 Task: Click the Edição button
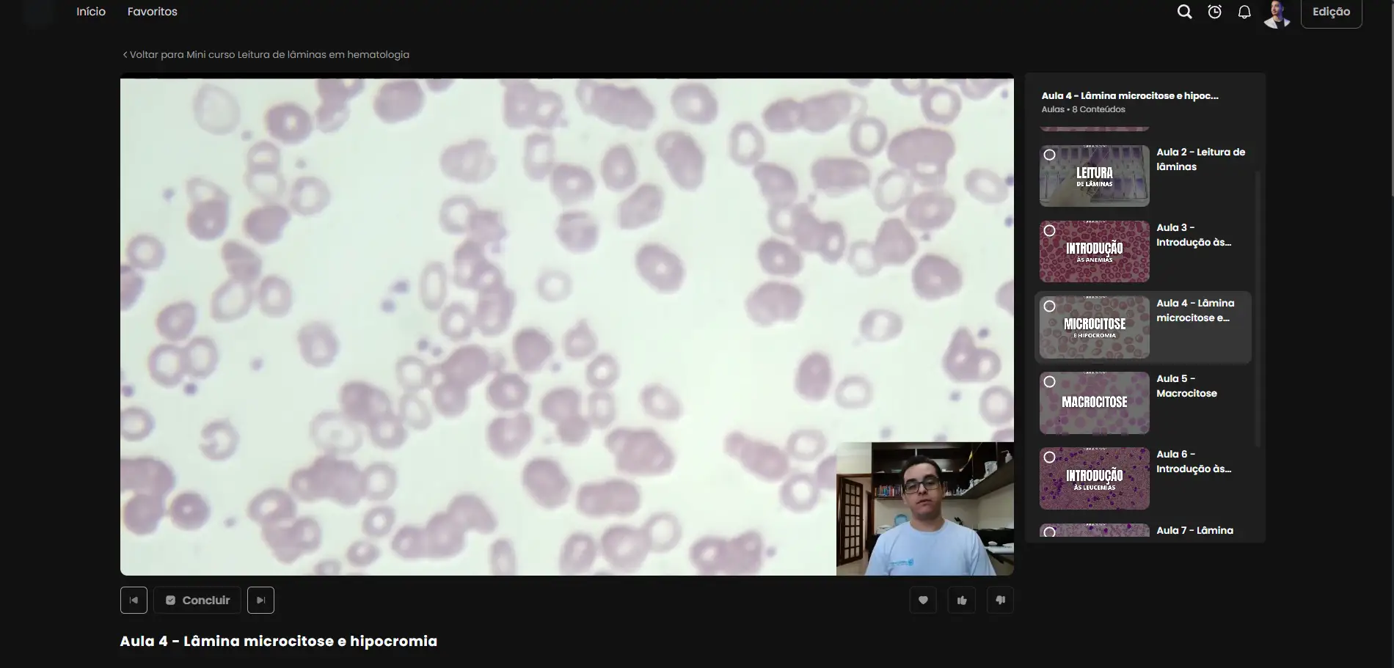(x=1332, y=12)
